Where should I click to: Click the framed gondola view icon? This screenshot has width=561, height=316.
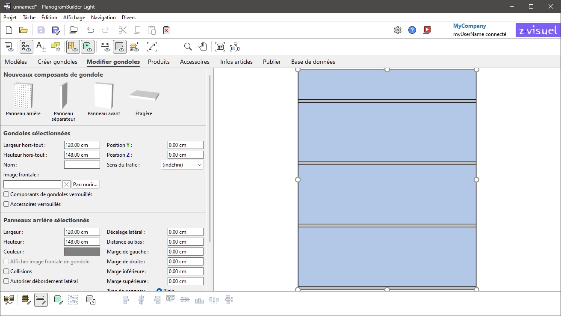click(x=220, y=47)
